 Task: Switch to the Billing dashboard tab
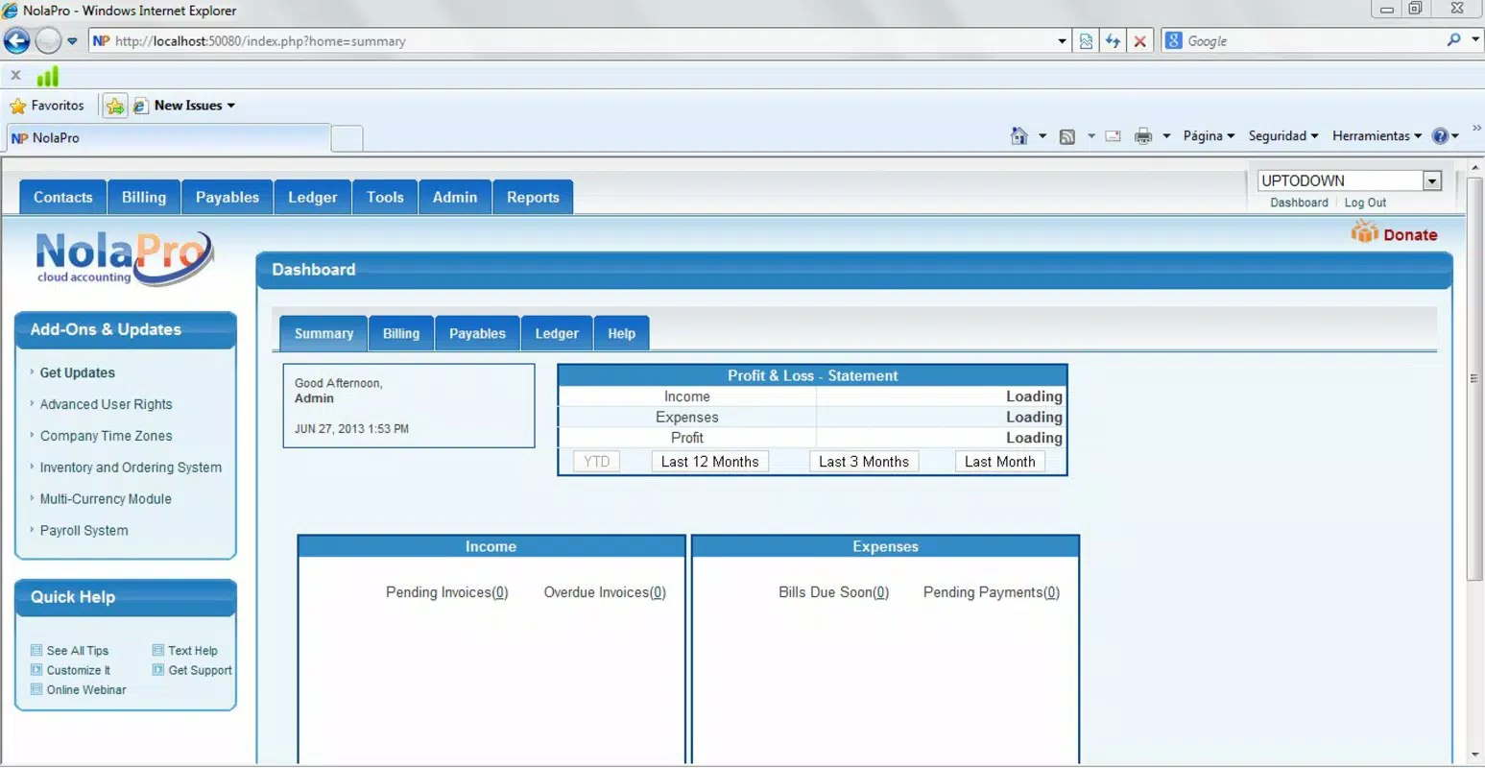(x=401, y=334)
